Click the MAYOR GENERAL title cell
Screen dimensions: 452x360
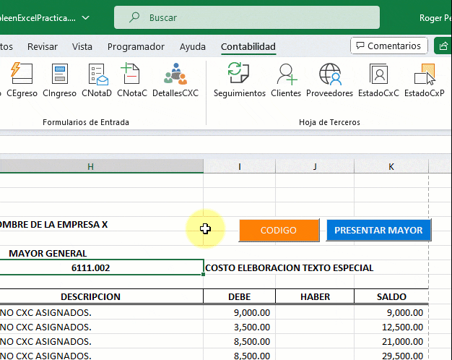click(x=48, y=253)
